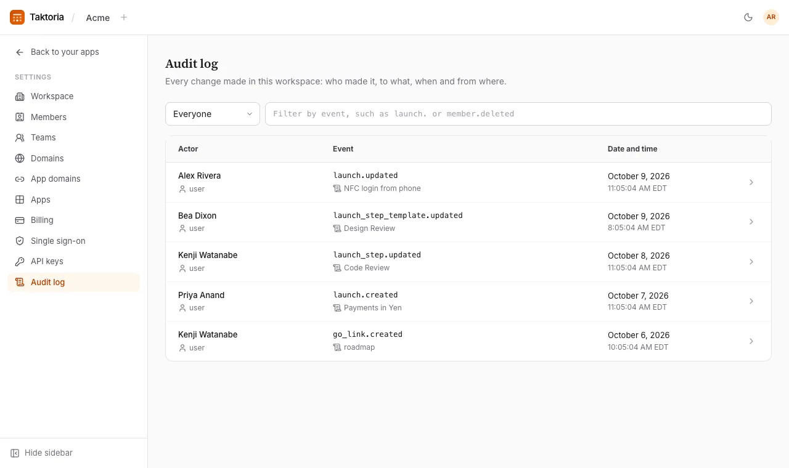
Task: Click the Actor column header
Action: 188,149
